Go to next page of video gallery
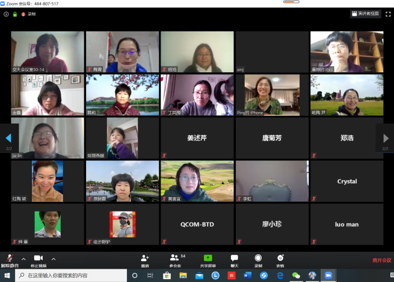The height and width of the screenshot is (282, 394). (386, 139)
